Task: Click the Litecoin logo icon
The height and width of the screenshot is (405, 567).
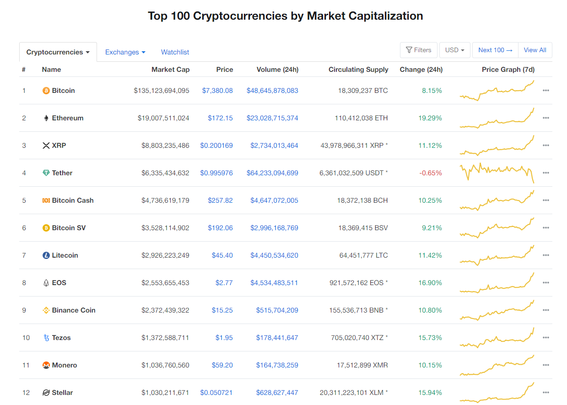Action: [x=46, y=255]
